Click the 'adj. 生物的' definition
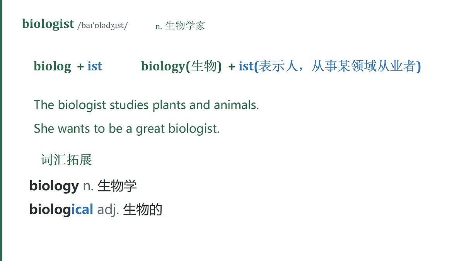 (x=130, y=210)
